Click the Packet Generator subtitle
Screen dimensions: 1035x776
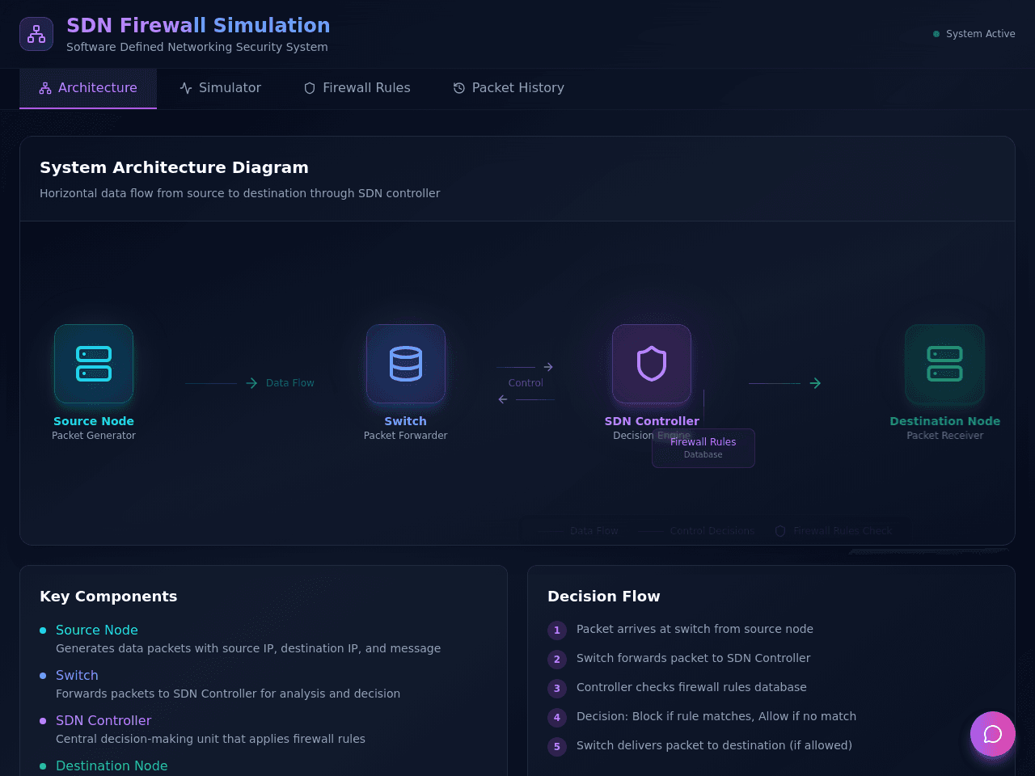94,436
